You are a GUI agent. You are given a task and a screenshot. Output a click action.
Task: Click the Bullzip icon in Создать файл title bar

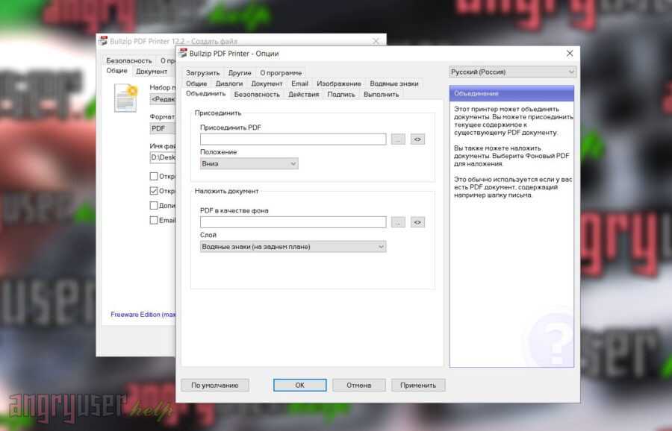(x=103, y=42)
